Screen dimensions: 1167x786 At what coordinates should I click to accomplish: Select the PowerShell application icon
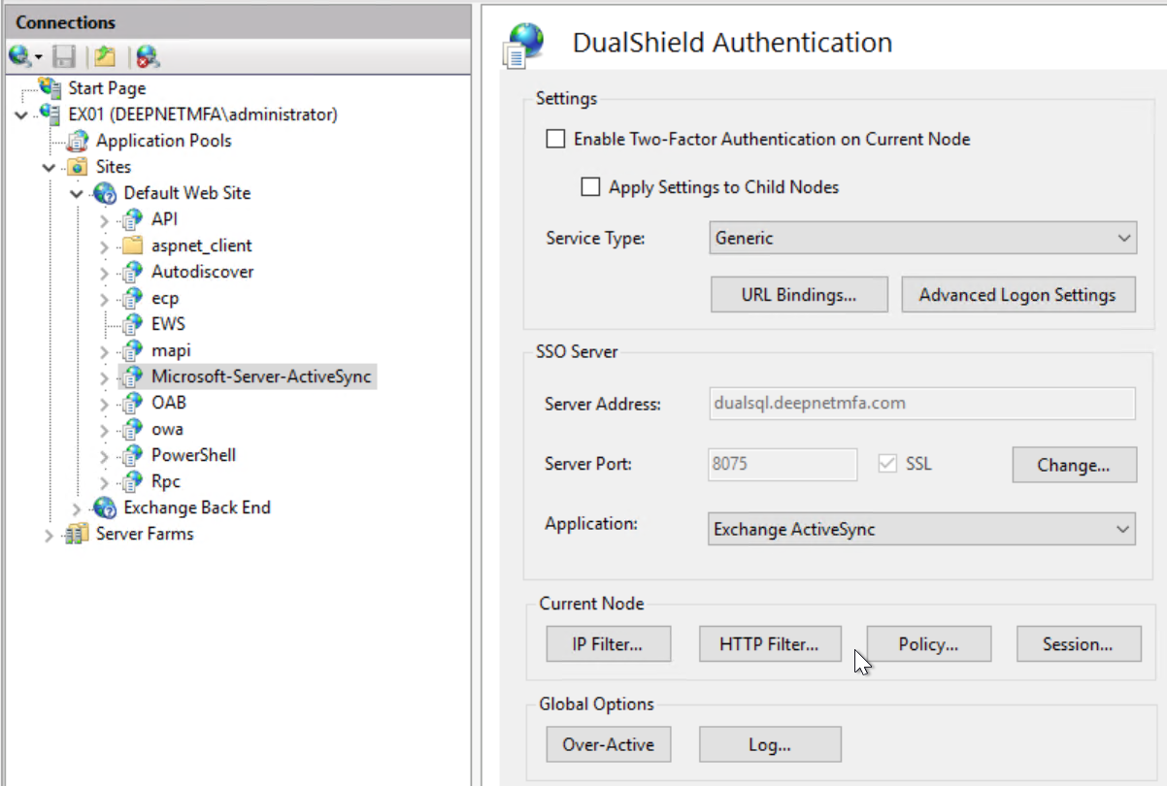134,455
